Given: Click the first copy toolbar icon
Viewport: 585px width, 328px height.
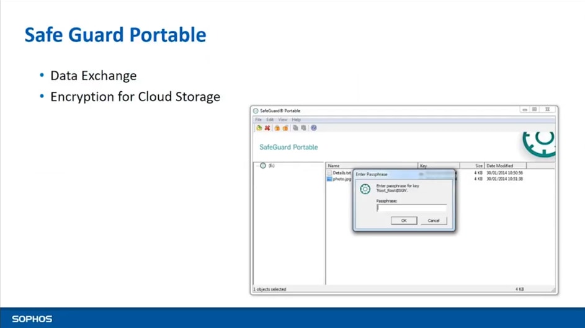Looking at the screenshot, I should [x=295, y=128].
